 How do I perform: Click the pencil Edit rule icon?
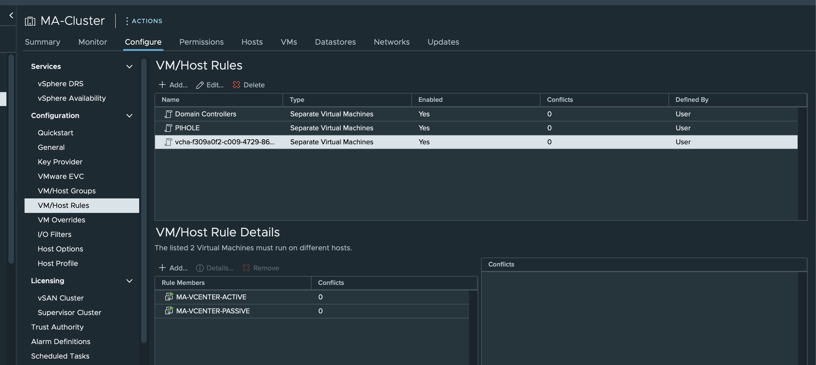point(200,85)
